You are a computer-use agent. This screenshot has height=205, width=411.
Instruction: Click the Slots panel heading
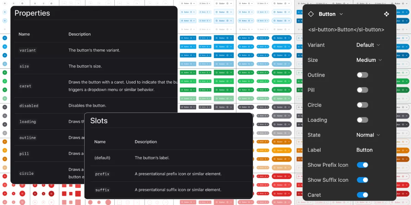click(x=99, y=121)
